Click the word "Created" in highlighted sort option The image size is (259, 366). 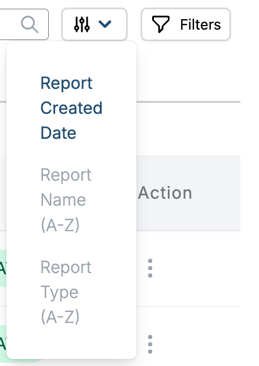coord(71,108)
